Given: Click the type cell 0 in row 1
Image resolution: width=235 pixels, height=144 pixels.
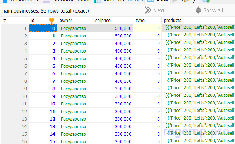Looking at the screenshot, I should 147,28.
